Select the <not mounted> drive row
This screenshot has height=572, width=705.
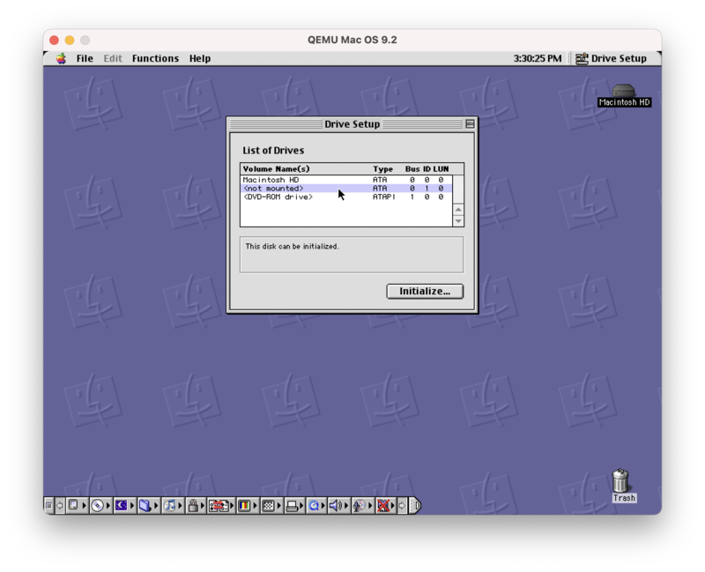[346, 189]
